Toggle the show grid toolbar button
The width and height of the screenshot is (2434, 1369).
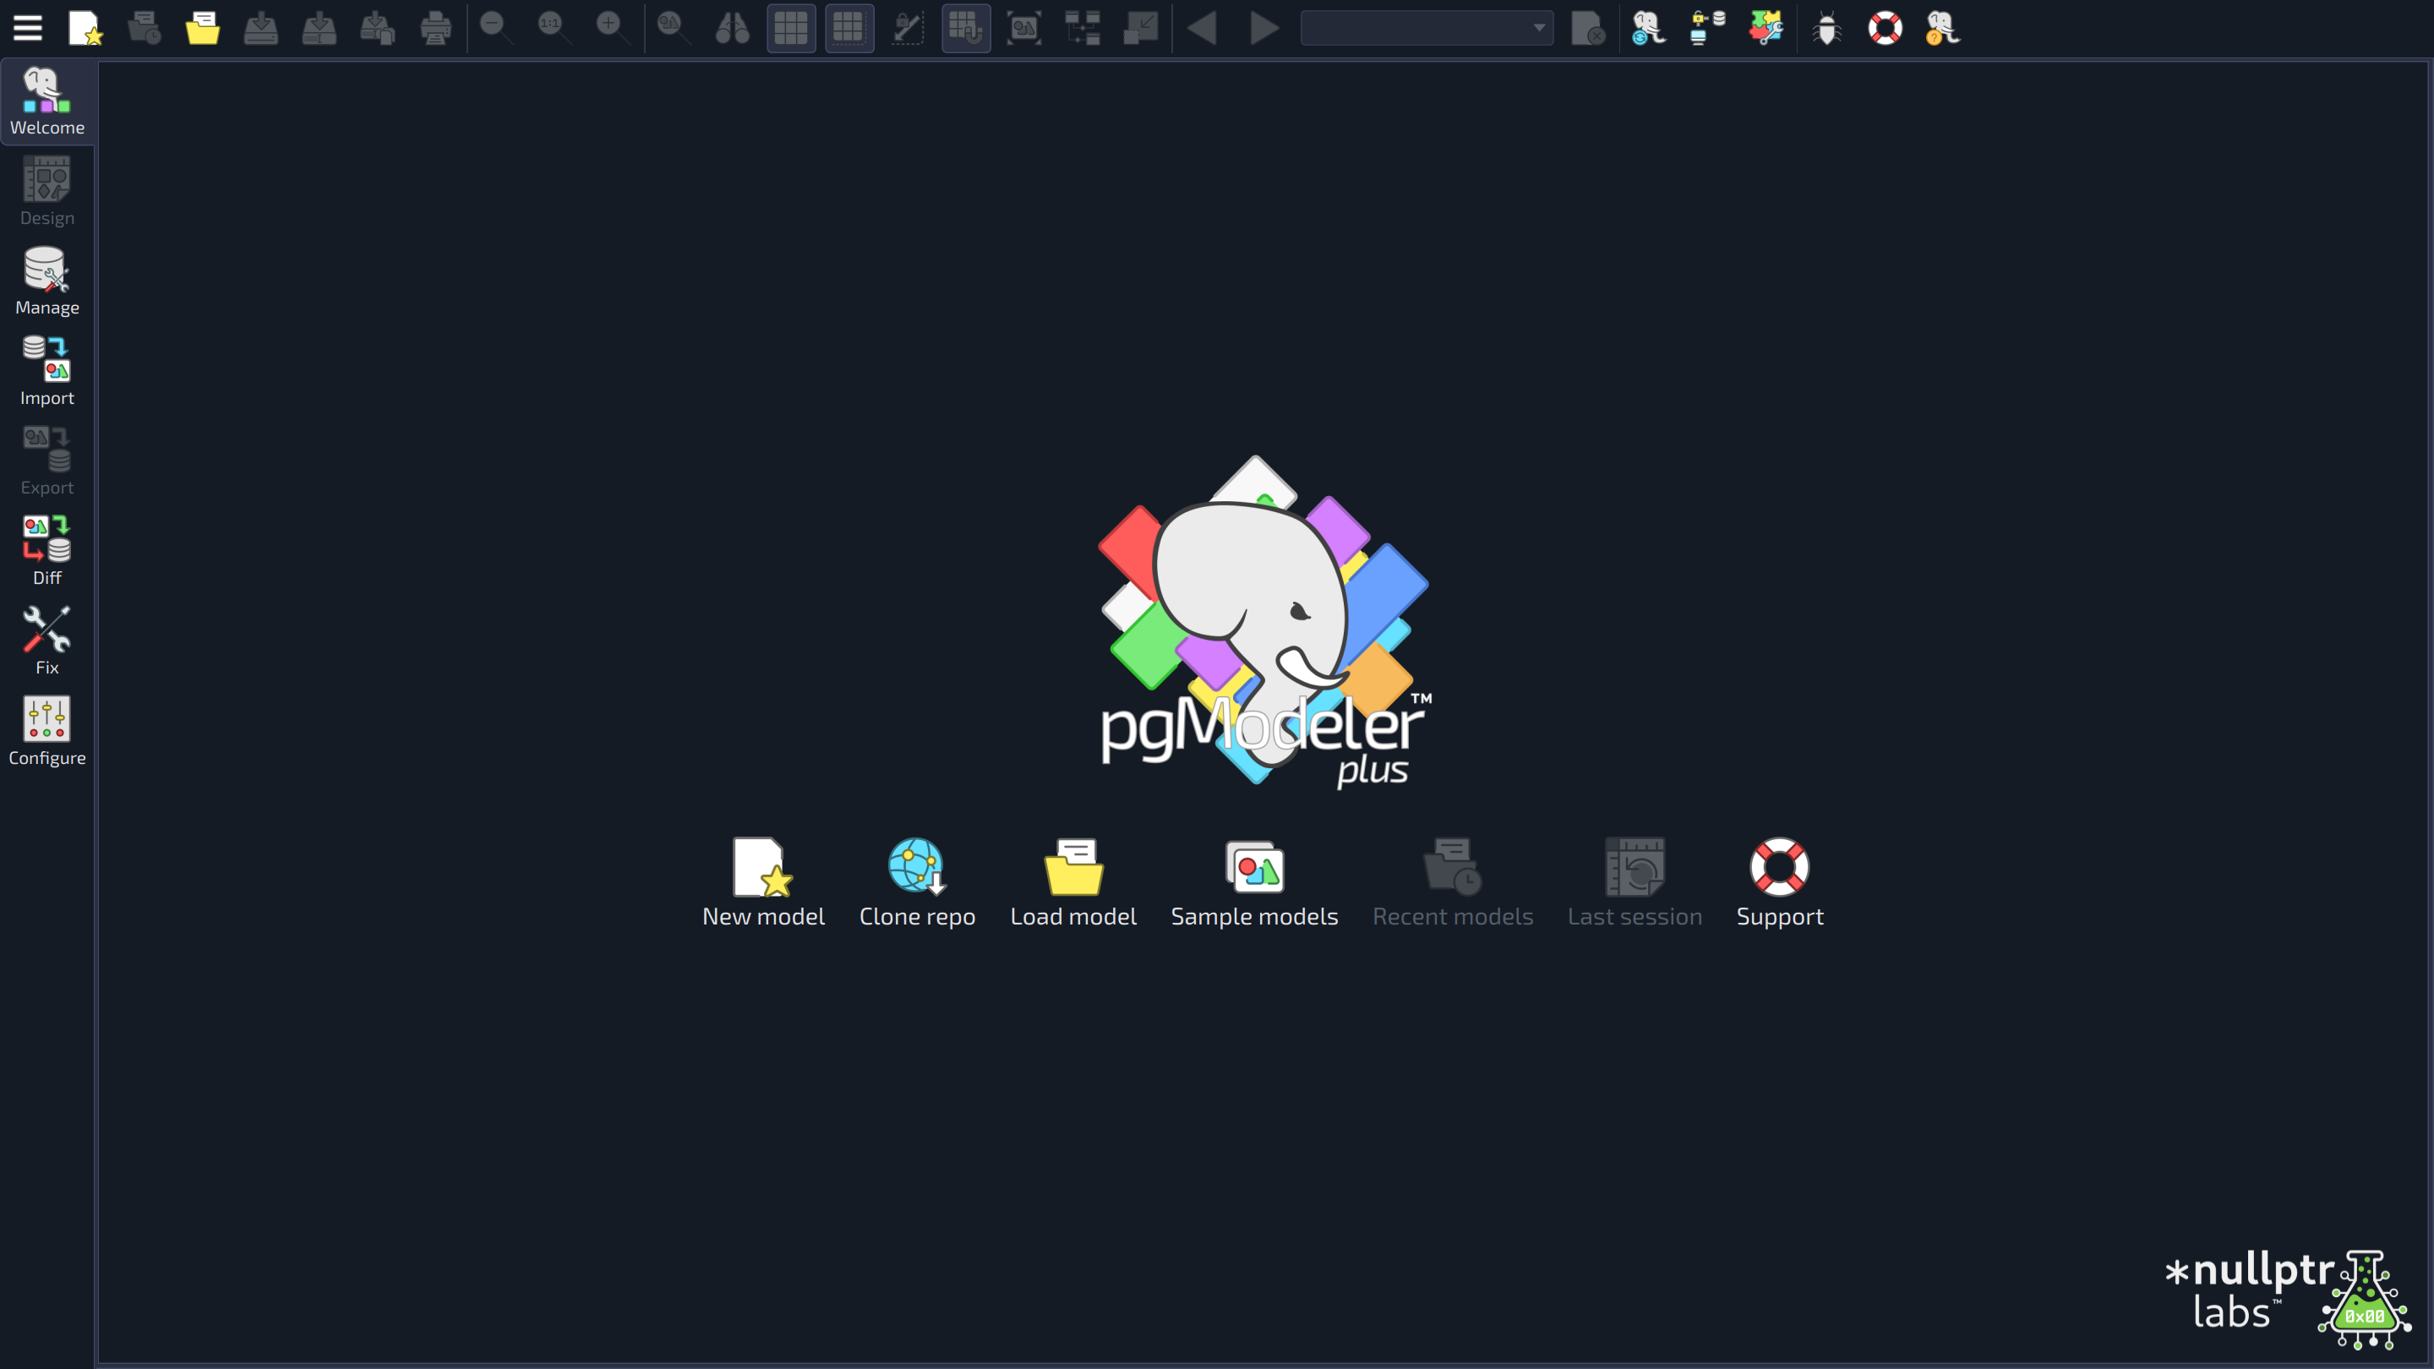coord(791,27)
